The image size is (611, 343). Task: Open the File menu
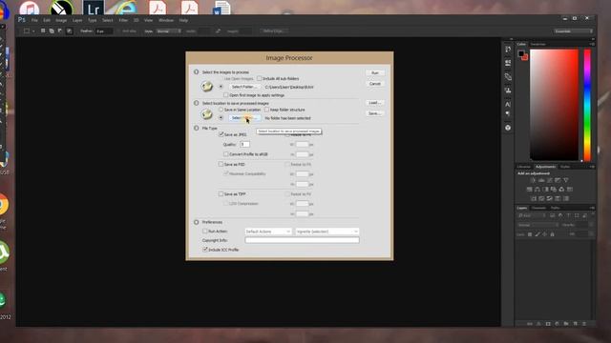(x=34, y=20)
